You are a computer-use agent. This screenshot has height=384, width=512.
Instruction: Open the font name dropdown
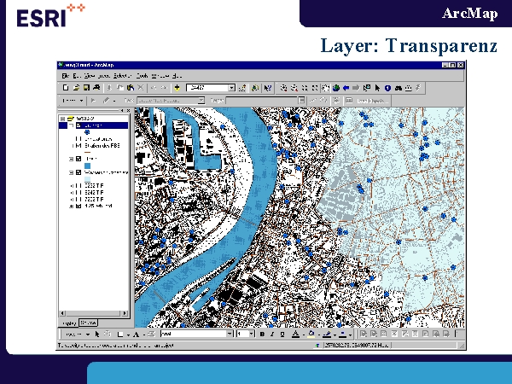(230, 334)
